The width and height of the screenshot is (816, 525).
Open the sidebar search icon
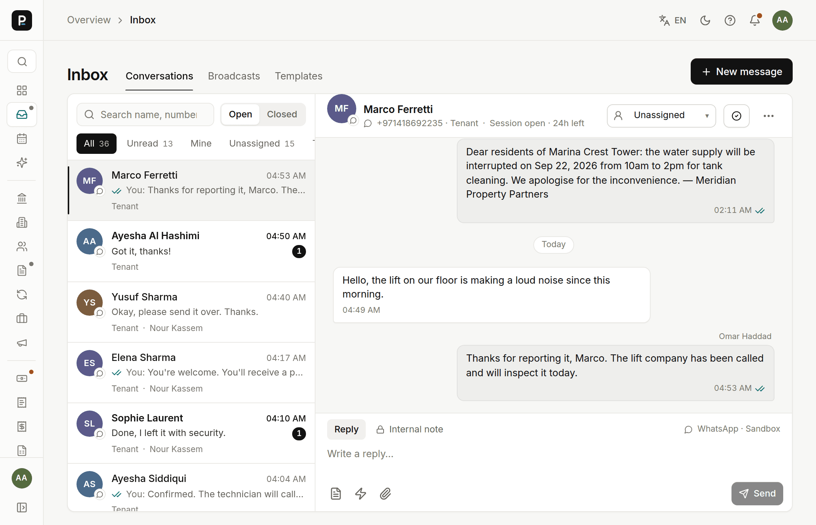22,62
